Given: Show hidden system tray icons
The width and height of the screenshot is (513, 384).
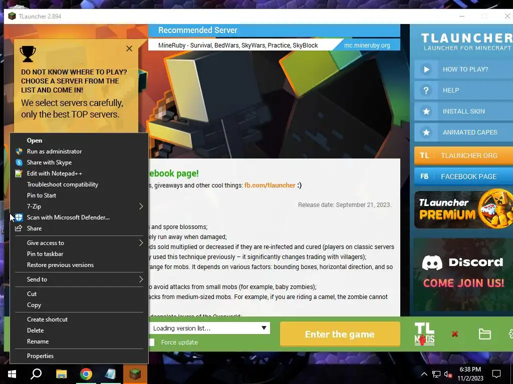Looking at the screenshot, I should (424, 374).
